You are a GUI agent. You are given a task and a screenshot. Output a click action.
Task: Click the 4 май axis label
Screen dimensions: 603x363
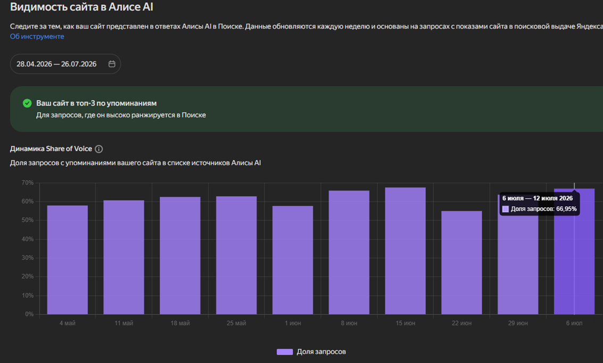(67, 324)
